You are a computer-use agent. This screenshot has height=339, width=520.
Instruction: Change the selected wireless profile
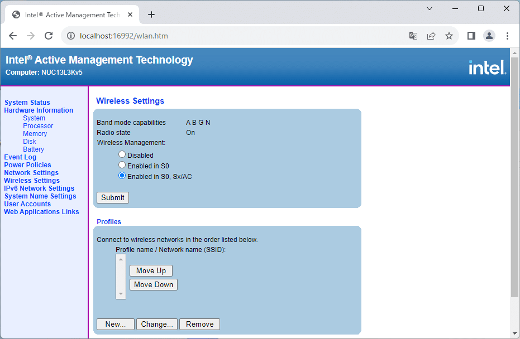point(157,325)
